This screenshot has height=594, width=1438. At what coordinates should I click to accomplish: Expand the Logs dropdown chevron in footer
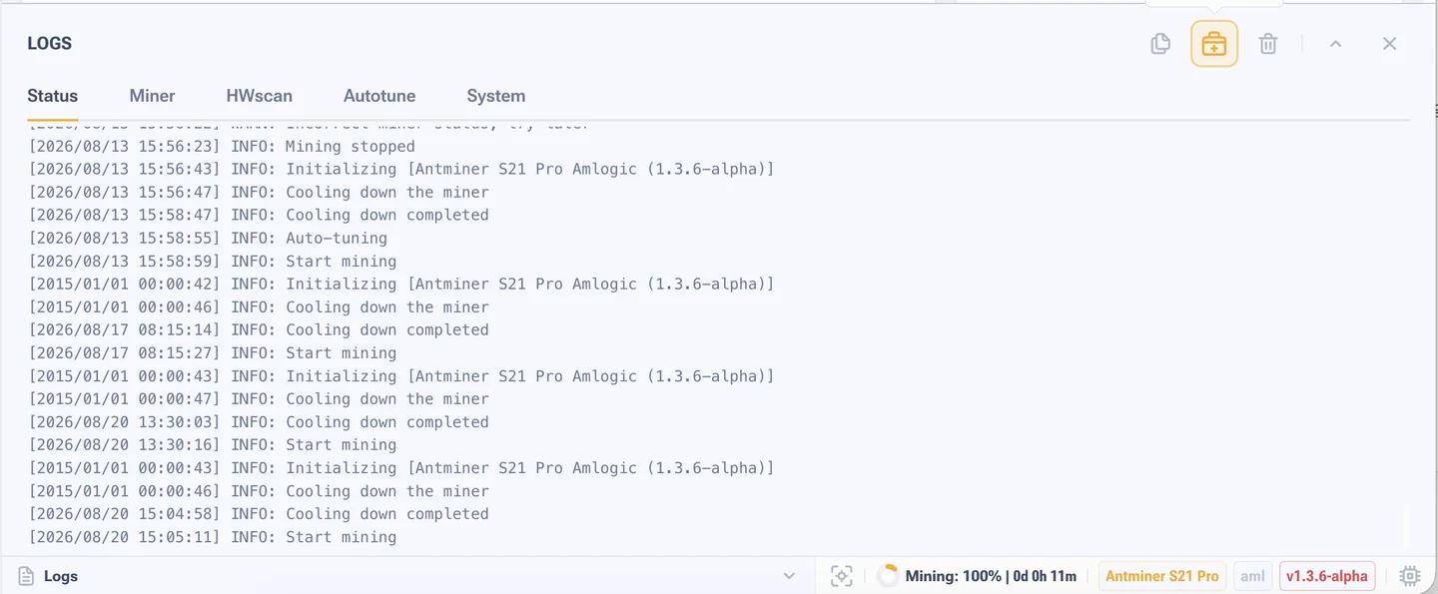(x=789, y=576)
